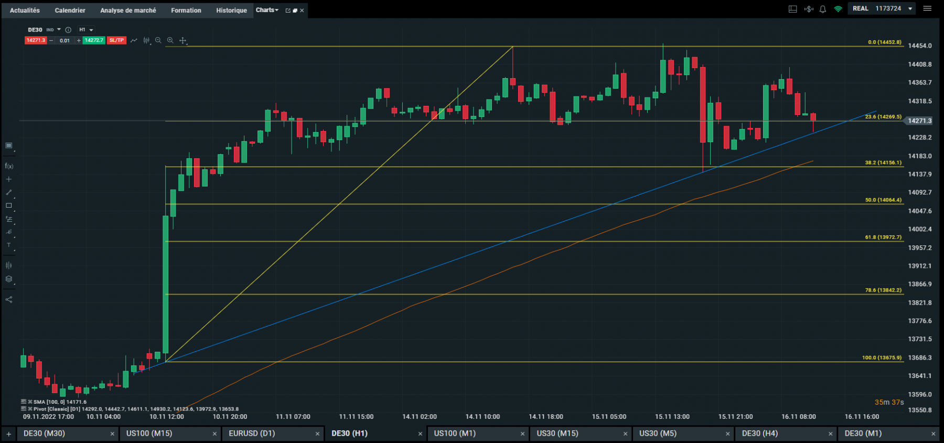944x443 pixels.
Task: Open the REAL 1173724 account dropdown
Action: coord(882,8)
